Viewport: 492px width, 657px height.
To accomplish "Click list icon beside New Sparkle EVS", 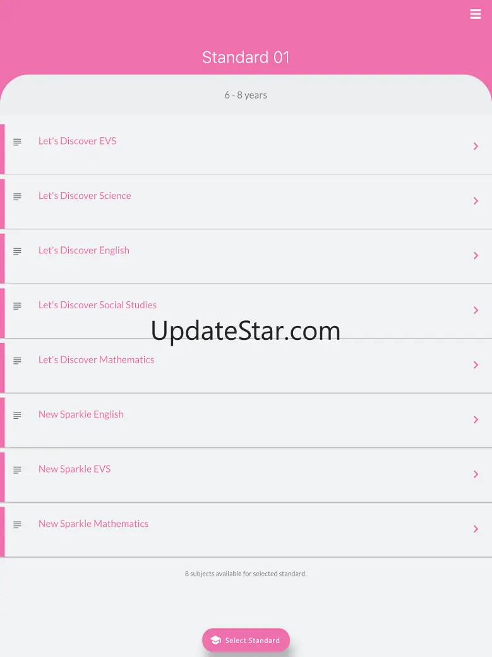I will (17, 470).
